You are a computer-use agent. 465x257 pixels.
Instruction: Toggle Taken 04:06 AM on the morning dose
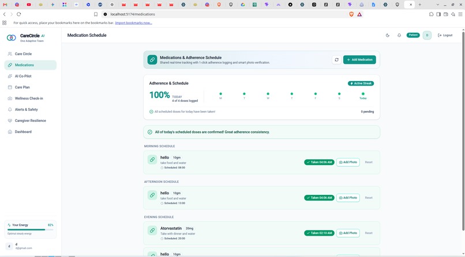click(x=320, y=162)
